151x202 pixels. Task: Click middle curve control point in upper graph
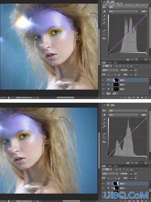pyautogui.click(x=123, y=38)
